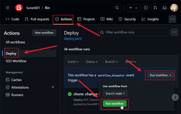Click the red GitHub-style site logo
The width and height of the screenshot is (181, 114).
(x=19, y=8)
